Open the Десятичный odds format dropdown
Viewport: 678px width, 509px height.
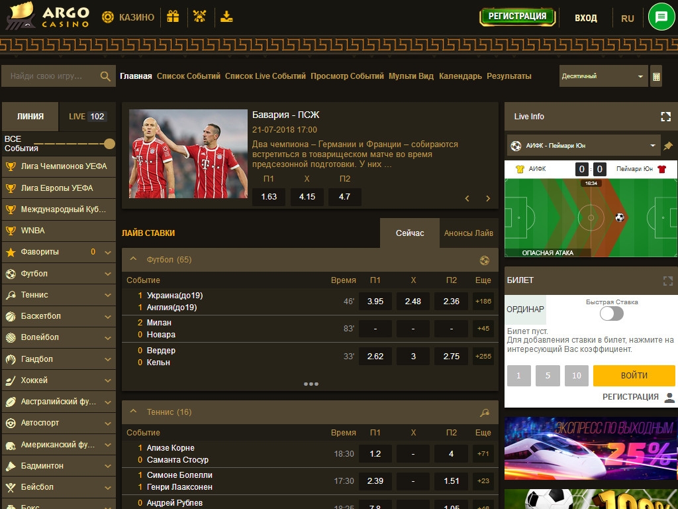click(x=603, y=76)
